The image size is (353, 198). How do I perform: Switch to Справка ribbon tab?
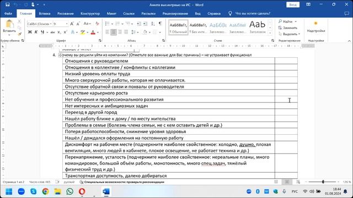pyautogui.click(x=214, y=13)
